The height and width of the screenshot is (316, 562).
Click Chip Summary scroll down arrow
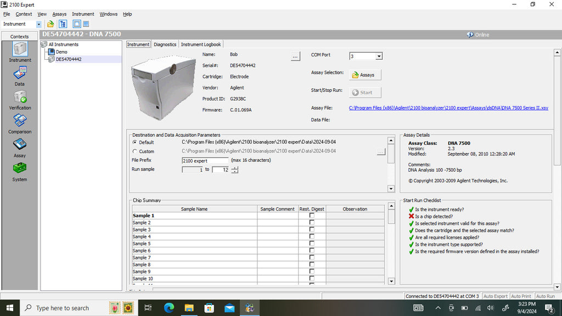coord(391,281)
